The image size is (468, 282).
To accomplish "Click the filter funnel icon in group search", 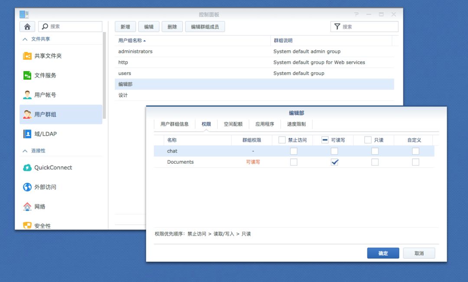I will pyautogui.click(x=337, y=26).
